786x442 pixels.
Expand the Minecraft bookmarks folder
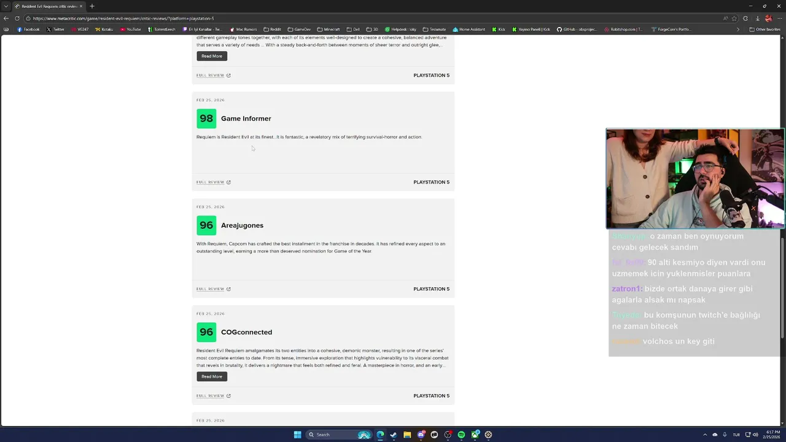[329, 29]
